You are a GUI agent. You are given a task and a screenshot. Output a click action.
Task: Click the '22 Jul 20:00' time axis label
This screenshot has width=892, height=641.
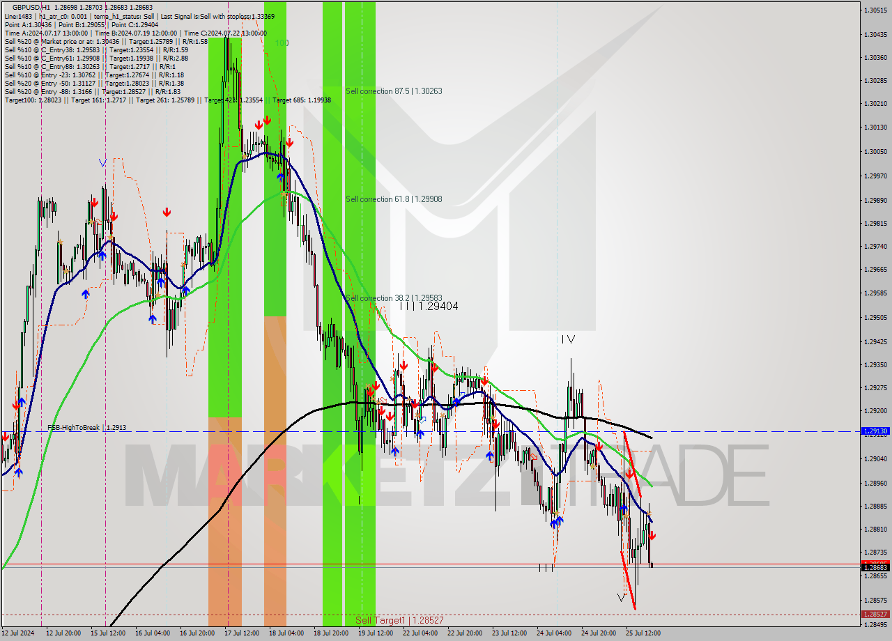(x=465, y=633)
